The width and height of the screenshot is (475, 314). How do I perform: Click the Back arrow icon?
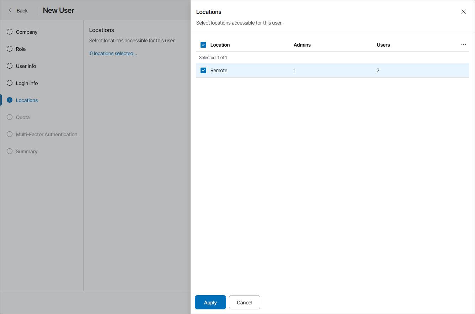(x=10, y=11)
